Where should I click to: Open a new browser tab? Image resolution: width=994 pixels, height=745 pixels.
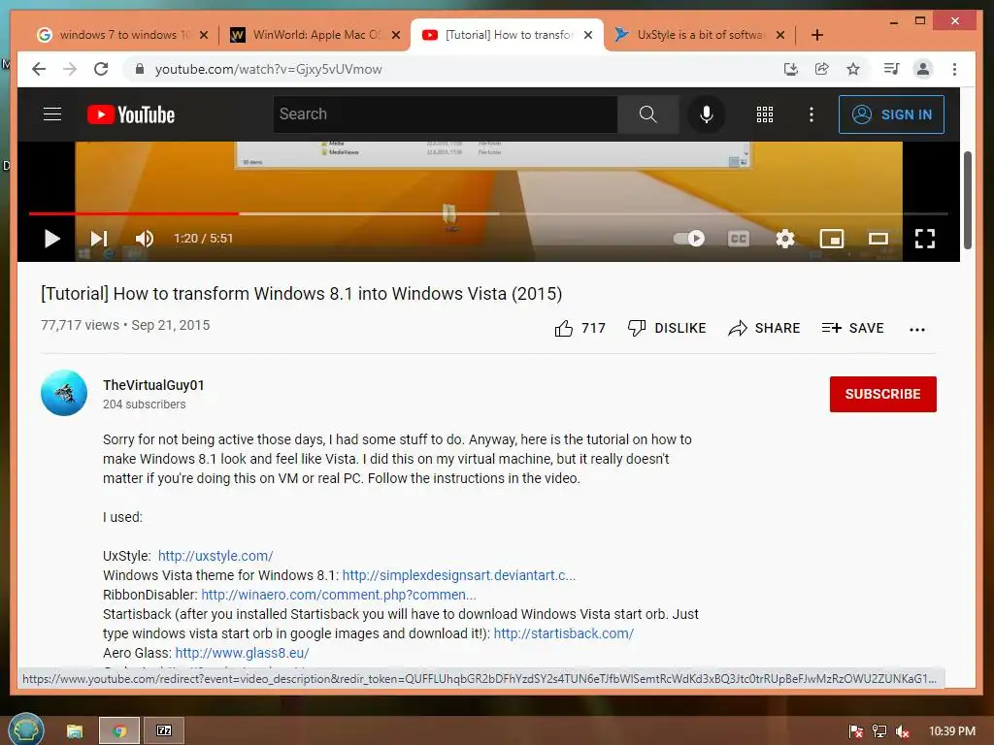click(817, 35)
